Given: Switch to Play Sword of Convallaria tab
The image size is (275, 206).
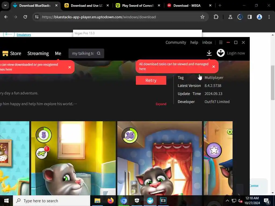Looking at the screenshot, I should click(138, 6).
